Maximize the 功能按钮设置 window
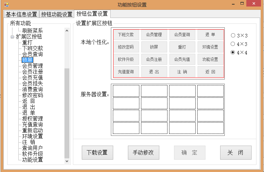Screen dimensions: 264x172 242,4
